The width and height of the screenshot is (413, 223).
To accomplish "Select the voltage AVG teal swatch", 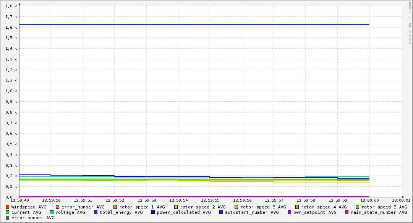I will tap(52, 212).
